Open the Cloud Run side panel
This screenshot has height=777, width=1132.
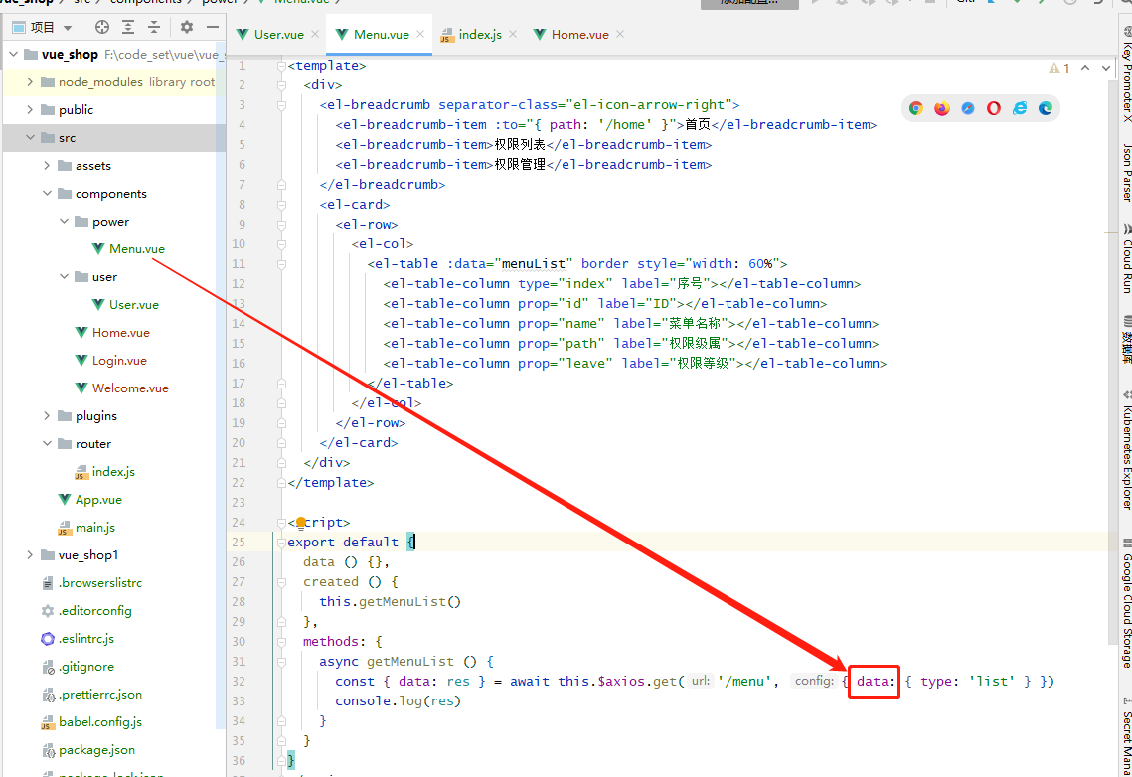coord(1125,258)
